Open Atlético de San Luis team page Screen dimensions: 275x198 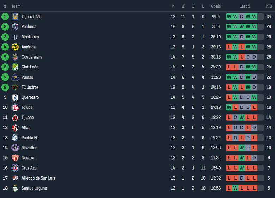tap(38, 178)
